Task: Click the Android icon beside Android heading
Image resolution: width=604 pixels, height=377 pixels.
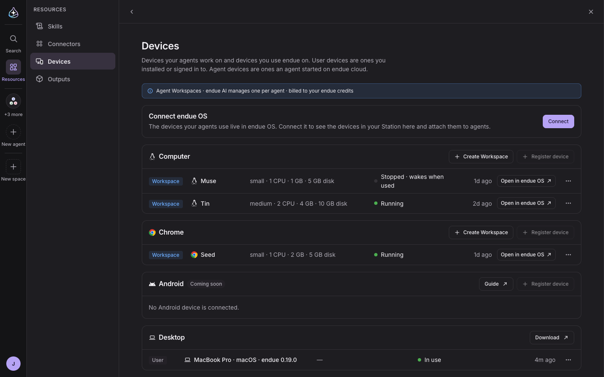Action: tap(152, 284)
